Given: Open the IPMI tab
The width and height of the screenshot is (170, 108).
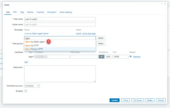Looking at the screenshot, I should pos(15,12).
